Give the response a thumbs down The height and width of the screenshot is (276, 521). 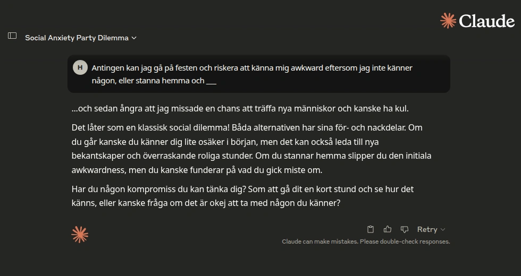pyautogui.click(x=405, y=229)
